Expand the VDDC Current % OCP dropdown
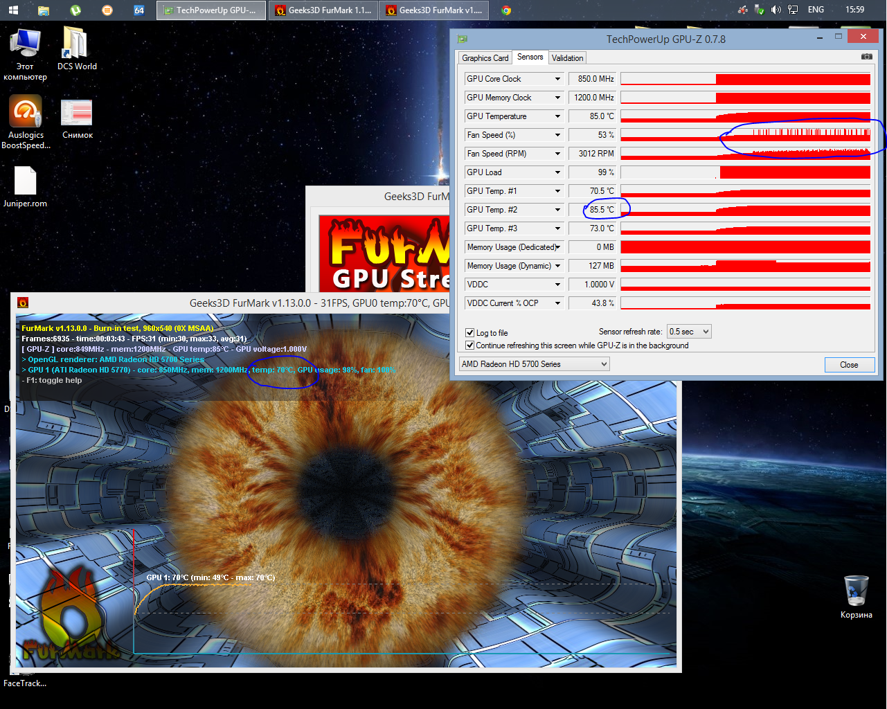 (x=557, y=303)
